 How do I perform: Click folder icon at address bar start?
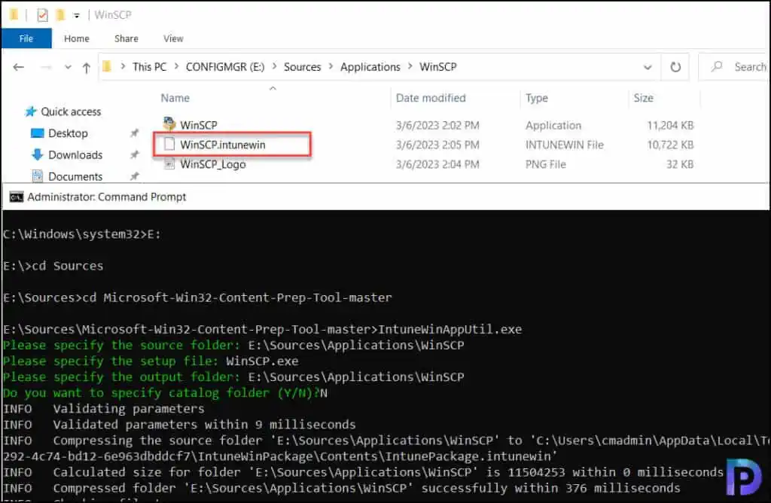click(107, 66)
